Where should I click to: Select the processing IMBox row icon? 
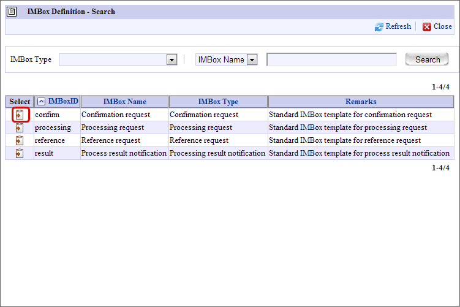(20, 127)
